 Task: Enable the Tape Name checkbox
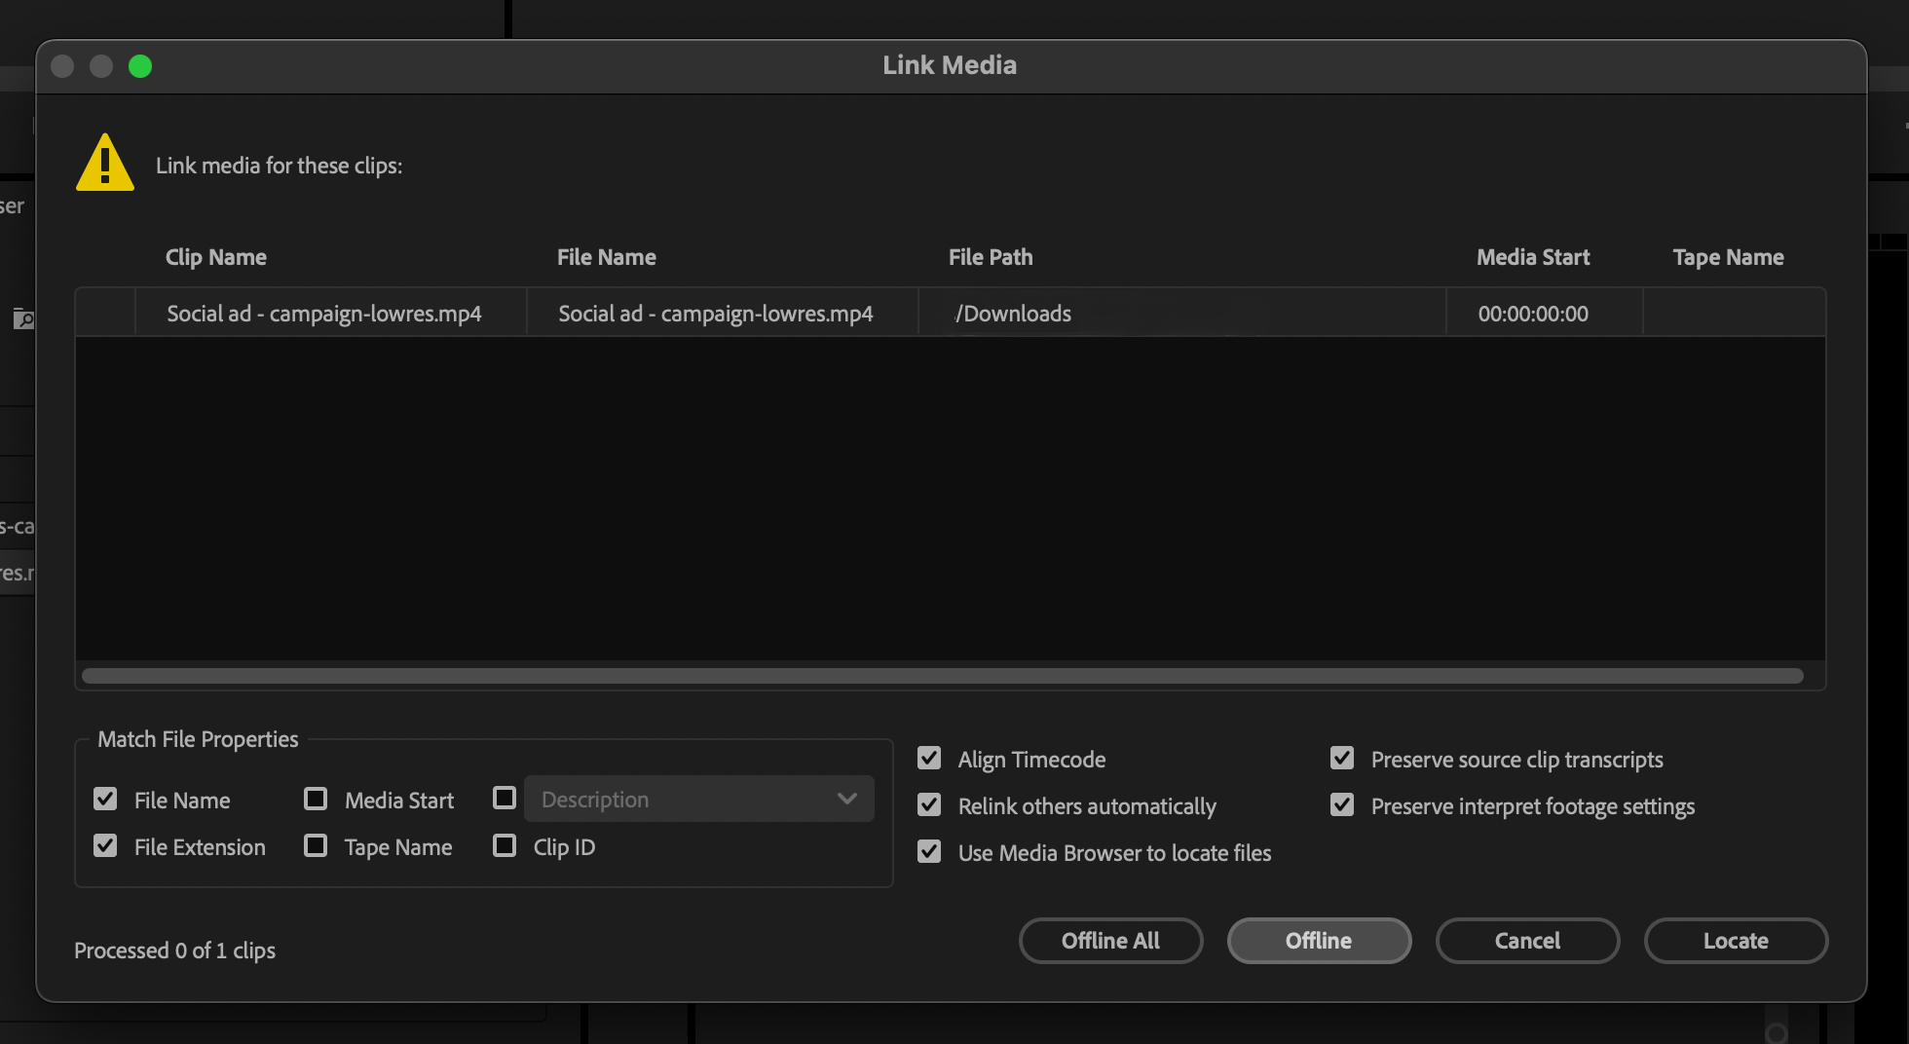tap(316, 846)
